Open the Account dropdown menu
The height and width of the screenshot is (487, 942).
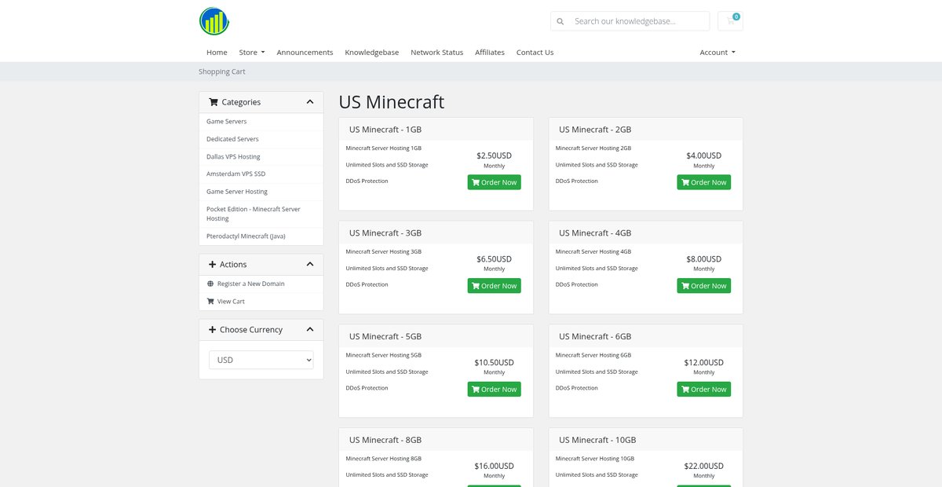717,53
